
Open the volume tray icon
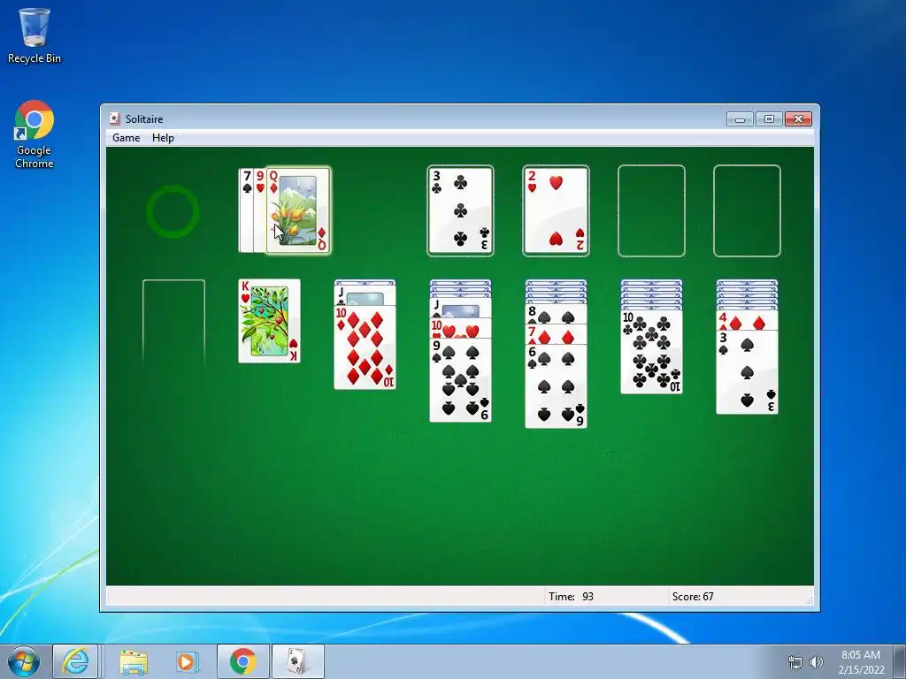817,662
